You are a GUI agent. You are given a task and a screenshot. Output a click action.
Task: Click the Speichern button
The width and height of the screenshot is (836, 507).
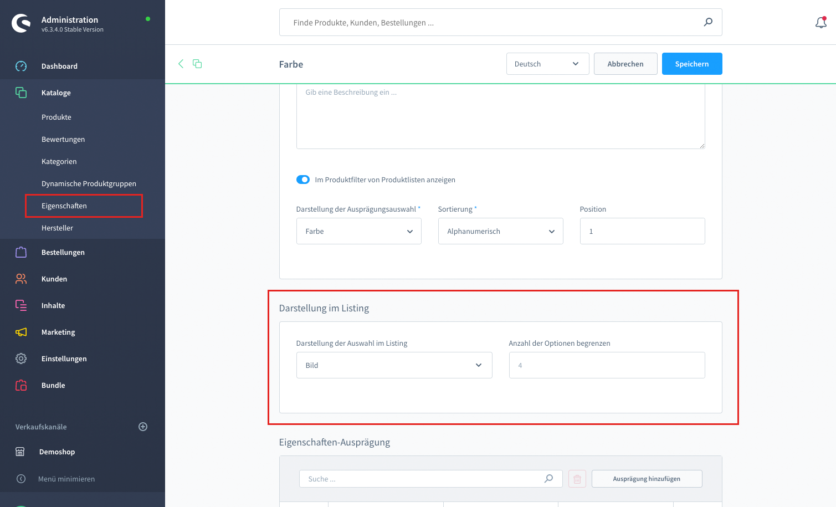tap(692, 64)
